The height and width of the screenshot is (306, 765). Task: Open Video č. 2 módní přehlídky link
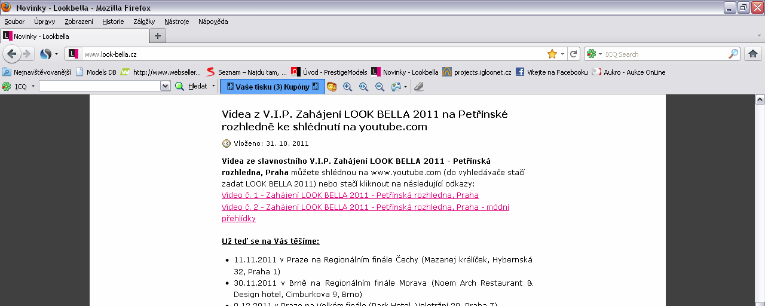pos(365,213)
